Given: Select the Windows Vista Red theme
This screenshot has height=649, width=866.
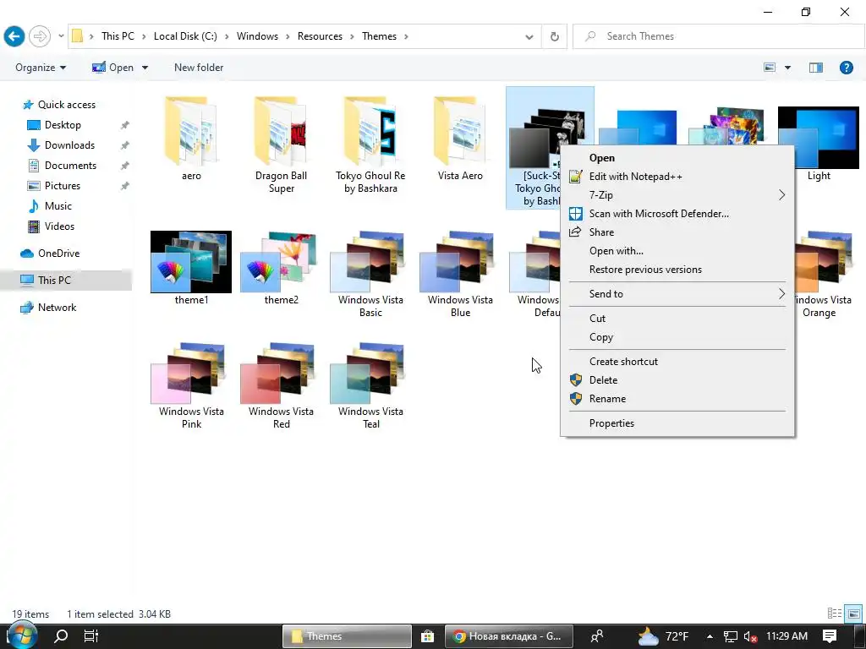Looking at the screenshot, I should (281, 385).
